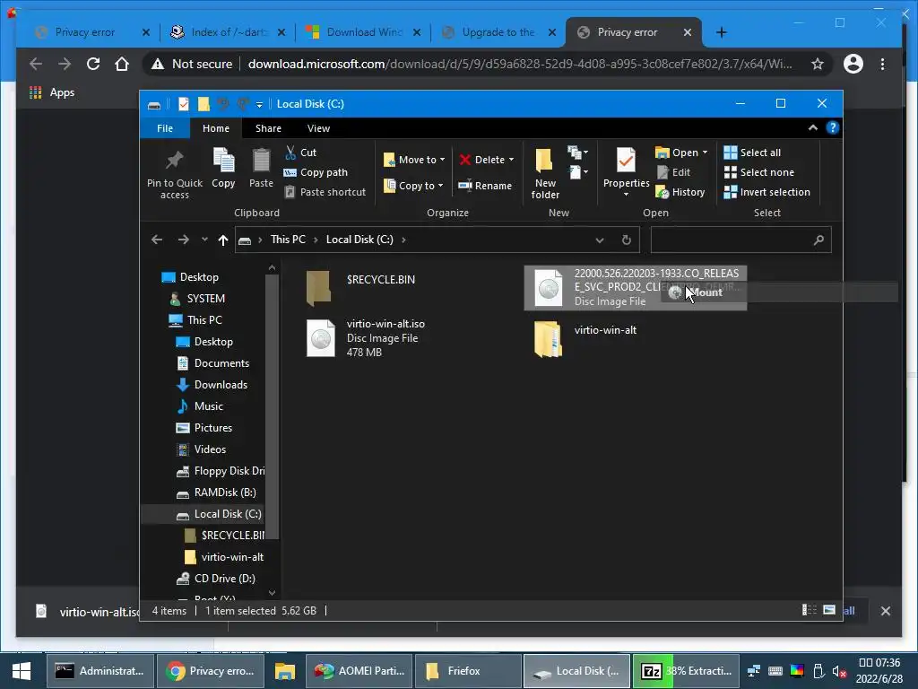Click the muted volume tray icon

coord(839,671)
